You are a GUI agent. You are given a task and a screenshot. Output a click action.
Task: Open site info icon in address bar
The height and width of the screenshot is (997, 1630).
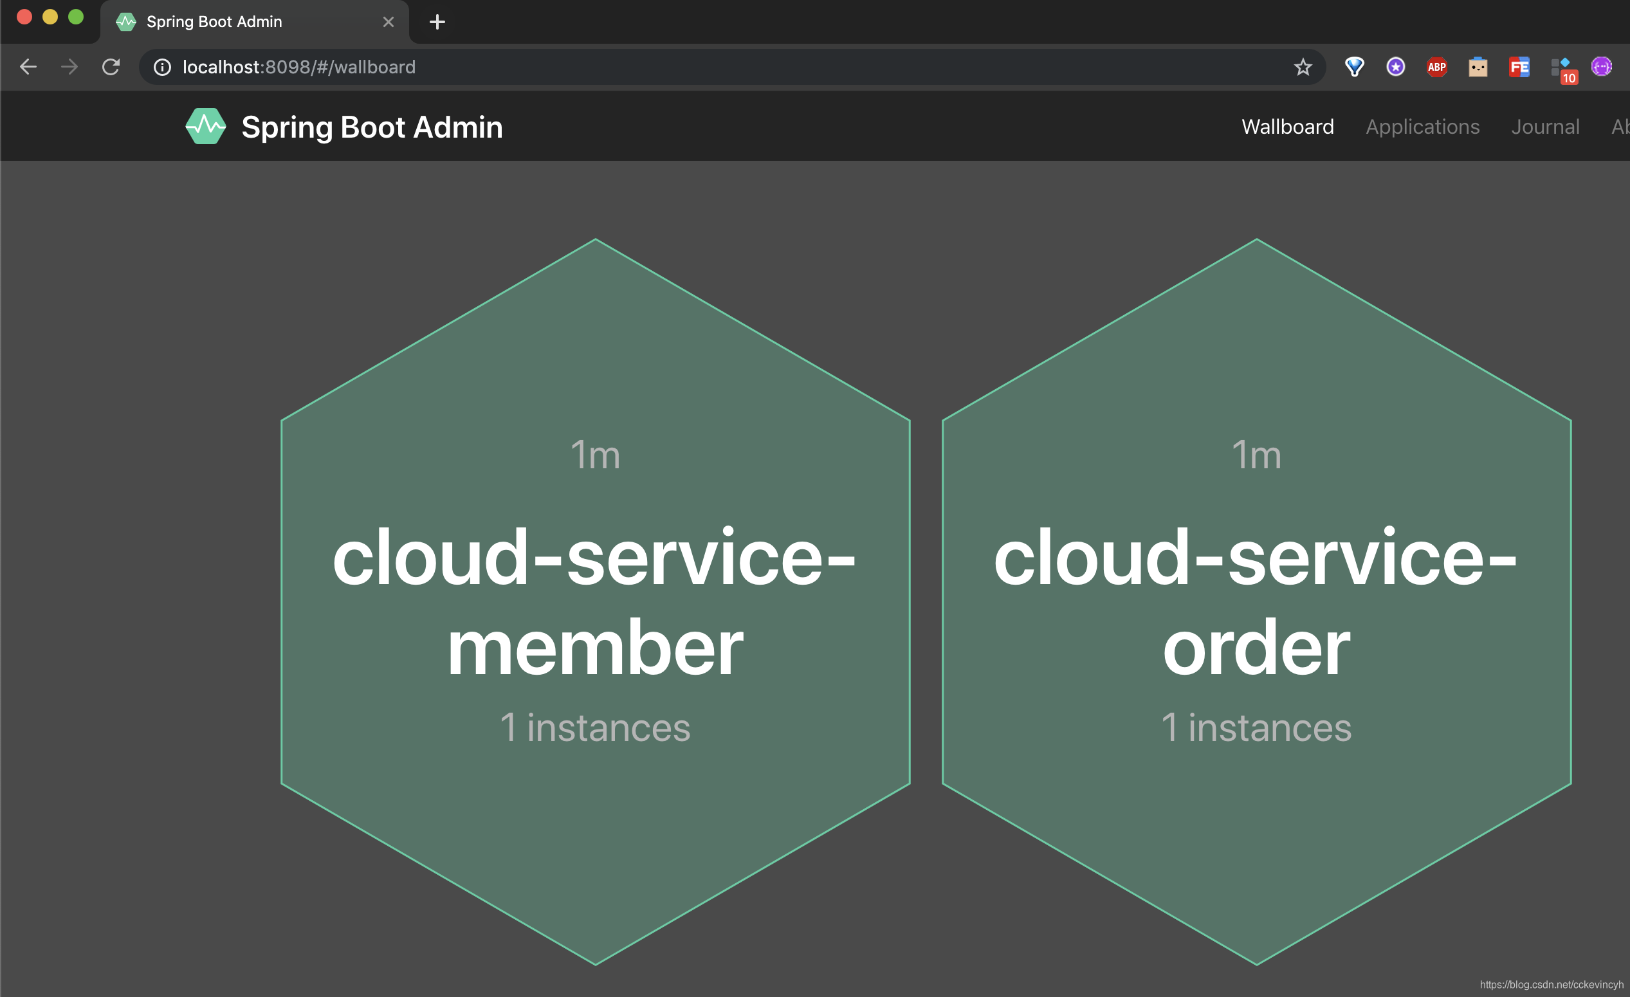click(x=162, y=67)
